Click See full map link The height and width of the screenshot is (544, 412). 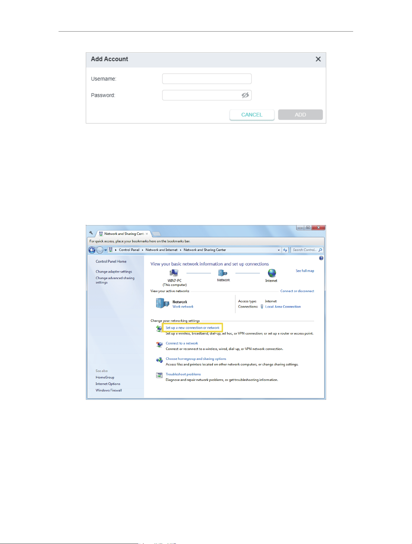[305, 271]
